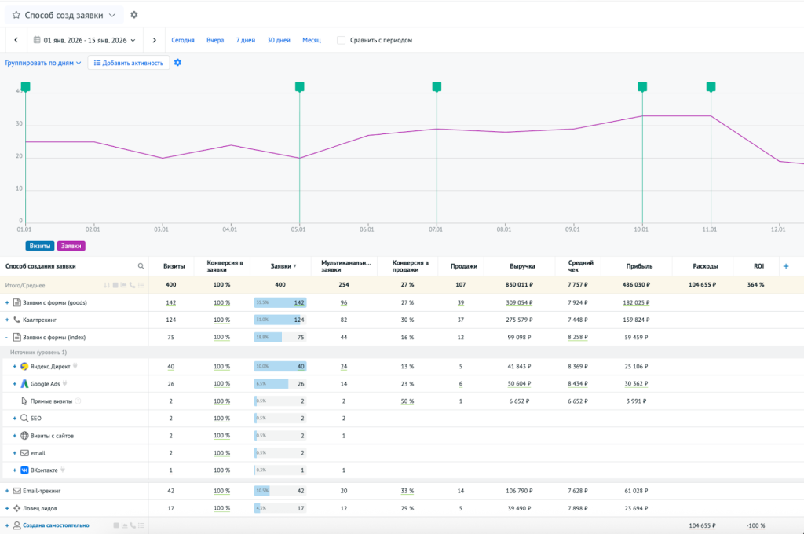Add a column with the plus icon

coord(786,266)
